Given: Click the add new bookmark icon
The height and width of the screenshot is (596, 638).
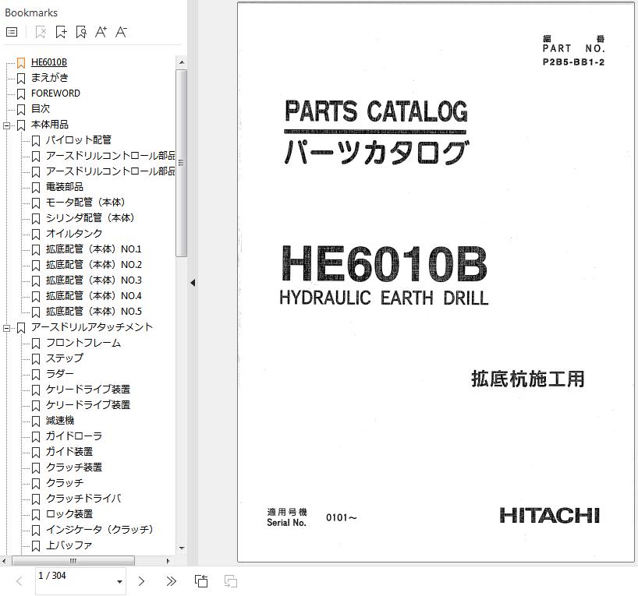Looking at the screenshot, I should pos(61,32).
